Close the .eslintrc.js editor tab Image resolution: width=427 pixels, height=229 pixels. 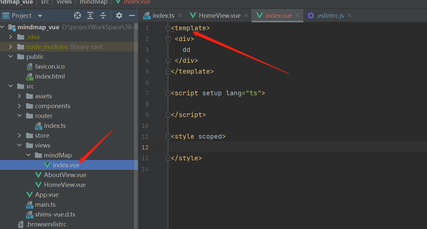[x=350, y=15]
